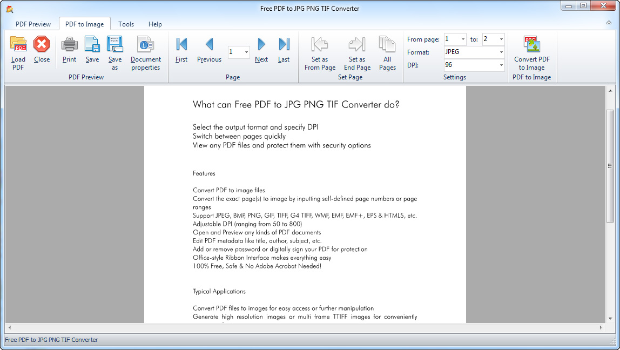Screen dimensions: 620x350
Task: Expand the DPI 96 dropdown
Action: click(501, 65)
